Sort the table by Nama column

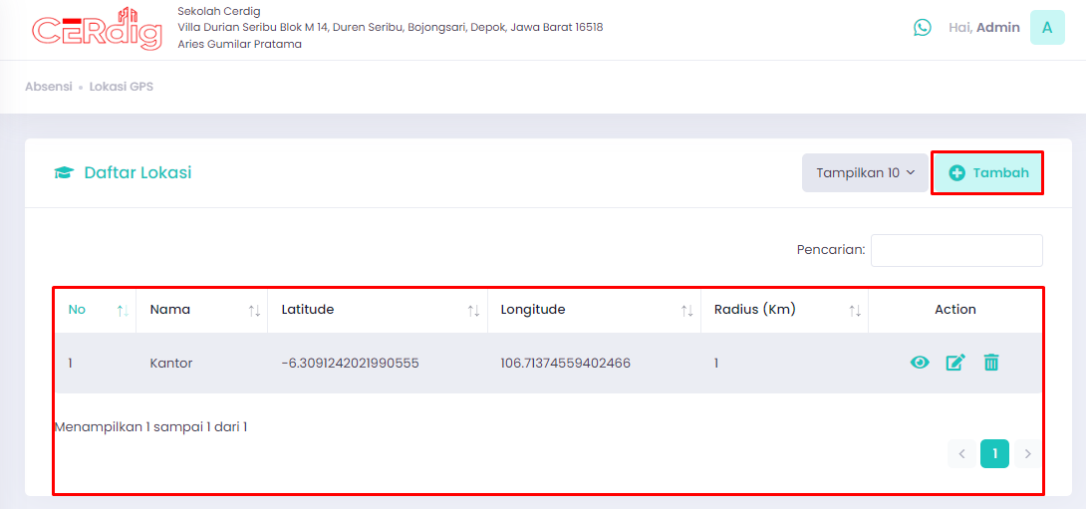click(x=201, y=310)
